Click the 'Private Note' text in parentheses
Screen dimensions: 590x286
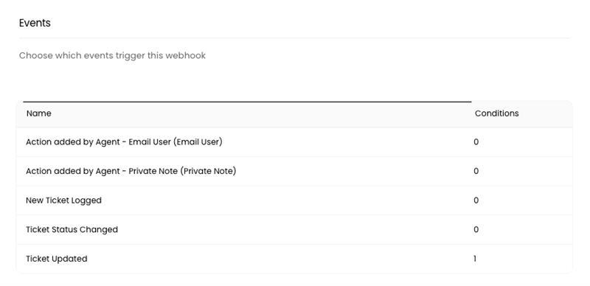pyautogui.click(x=208, y=171)
